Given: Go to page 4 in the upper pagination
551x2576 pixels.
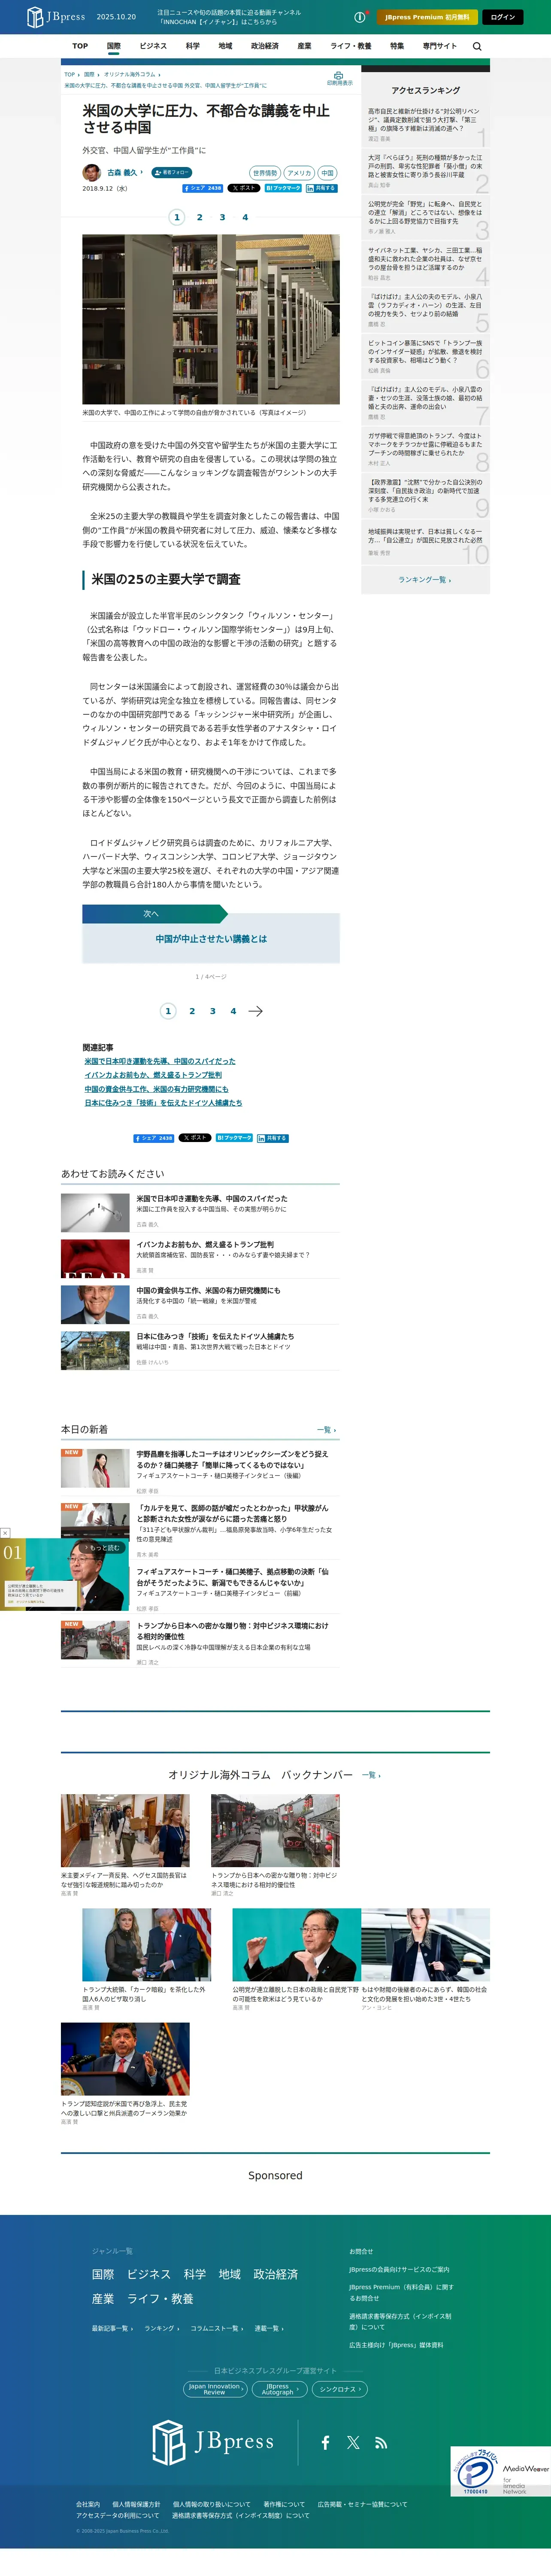Looking at the screenshot, I should tap(245, 217).
